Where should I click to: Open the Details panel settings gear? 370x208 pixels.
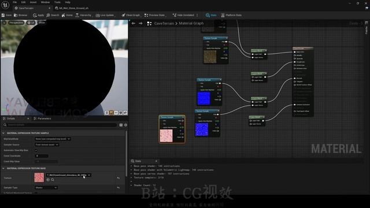pyautogui.click(x=125, y=125)
